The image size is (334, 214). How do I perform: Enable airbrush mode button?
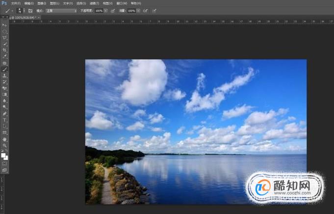[146, 11]
